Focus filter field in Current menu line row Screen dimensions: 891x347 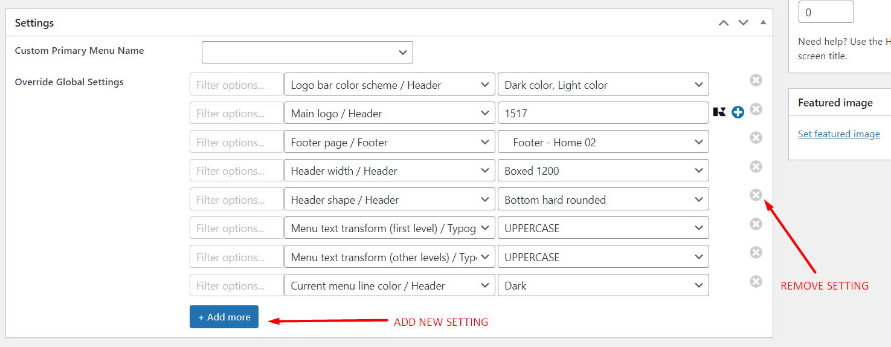pyautogui.click(x=237, y=285)
